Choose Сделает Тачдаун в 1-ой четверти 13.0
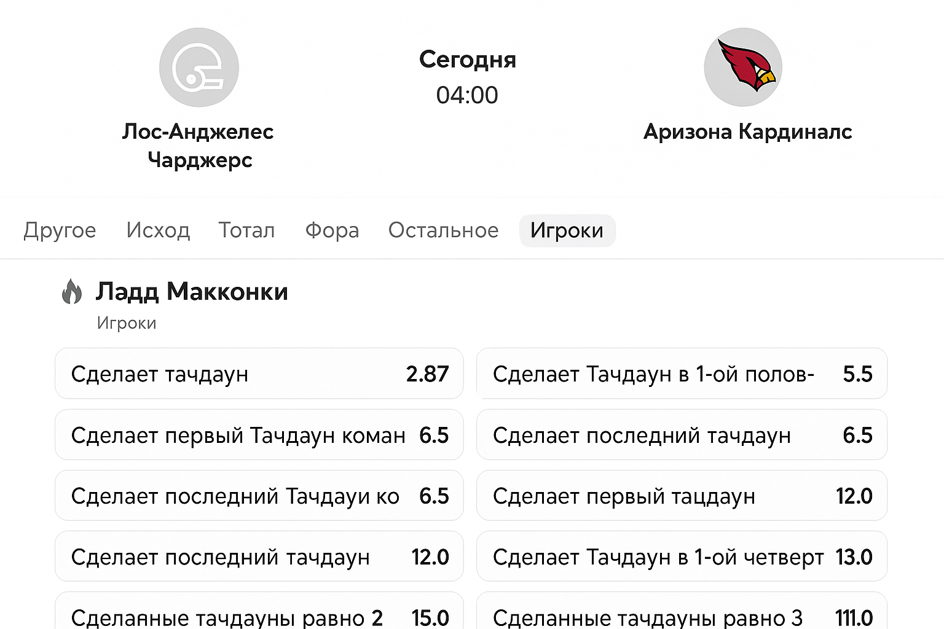This screenshot has height=629, width=944. (x=682, y=557)
